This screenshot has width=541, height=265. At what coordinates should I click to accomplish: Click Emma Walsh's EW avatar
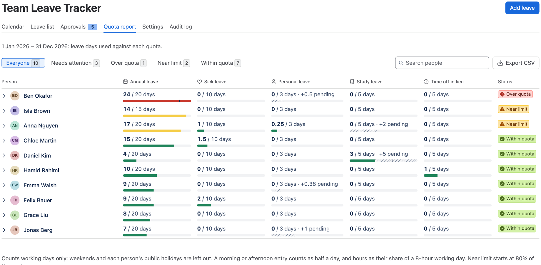[15, 185]
